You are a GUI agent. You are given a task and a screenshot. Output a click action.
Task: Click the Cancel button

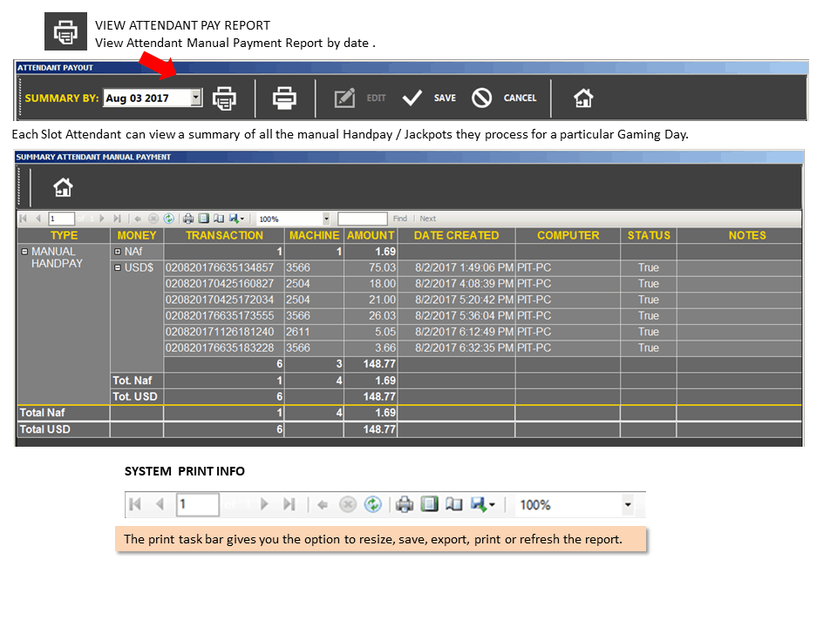[504, 98]
